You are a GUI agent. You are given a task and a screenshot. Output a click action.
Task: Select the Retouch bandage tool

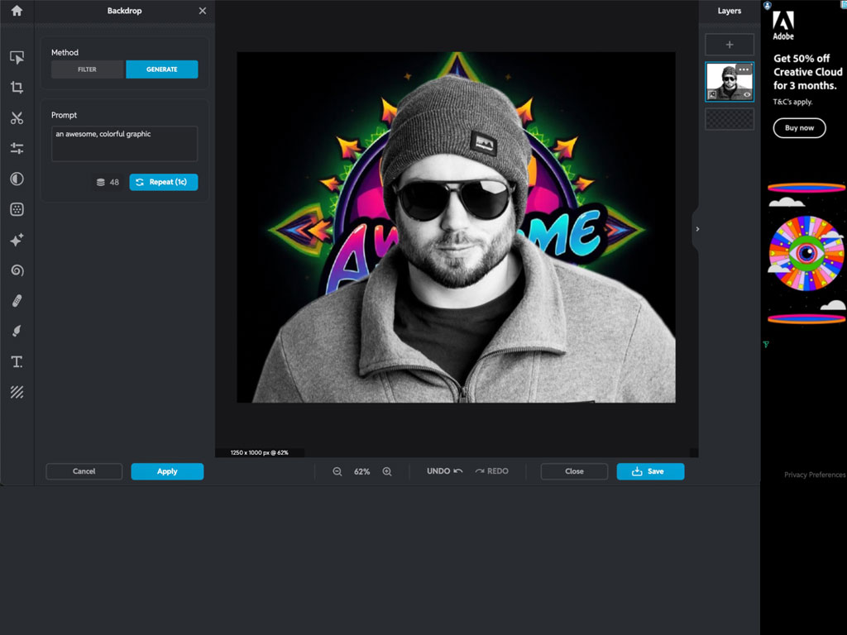click(17, 301)
